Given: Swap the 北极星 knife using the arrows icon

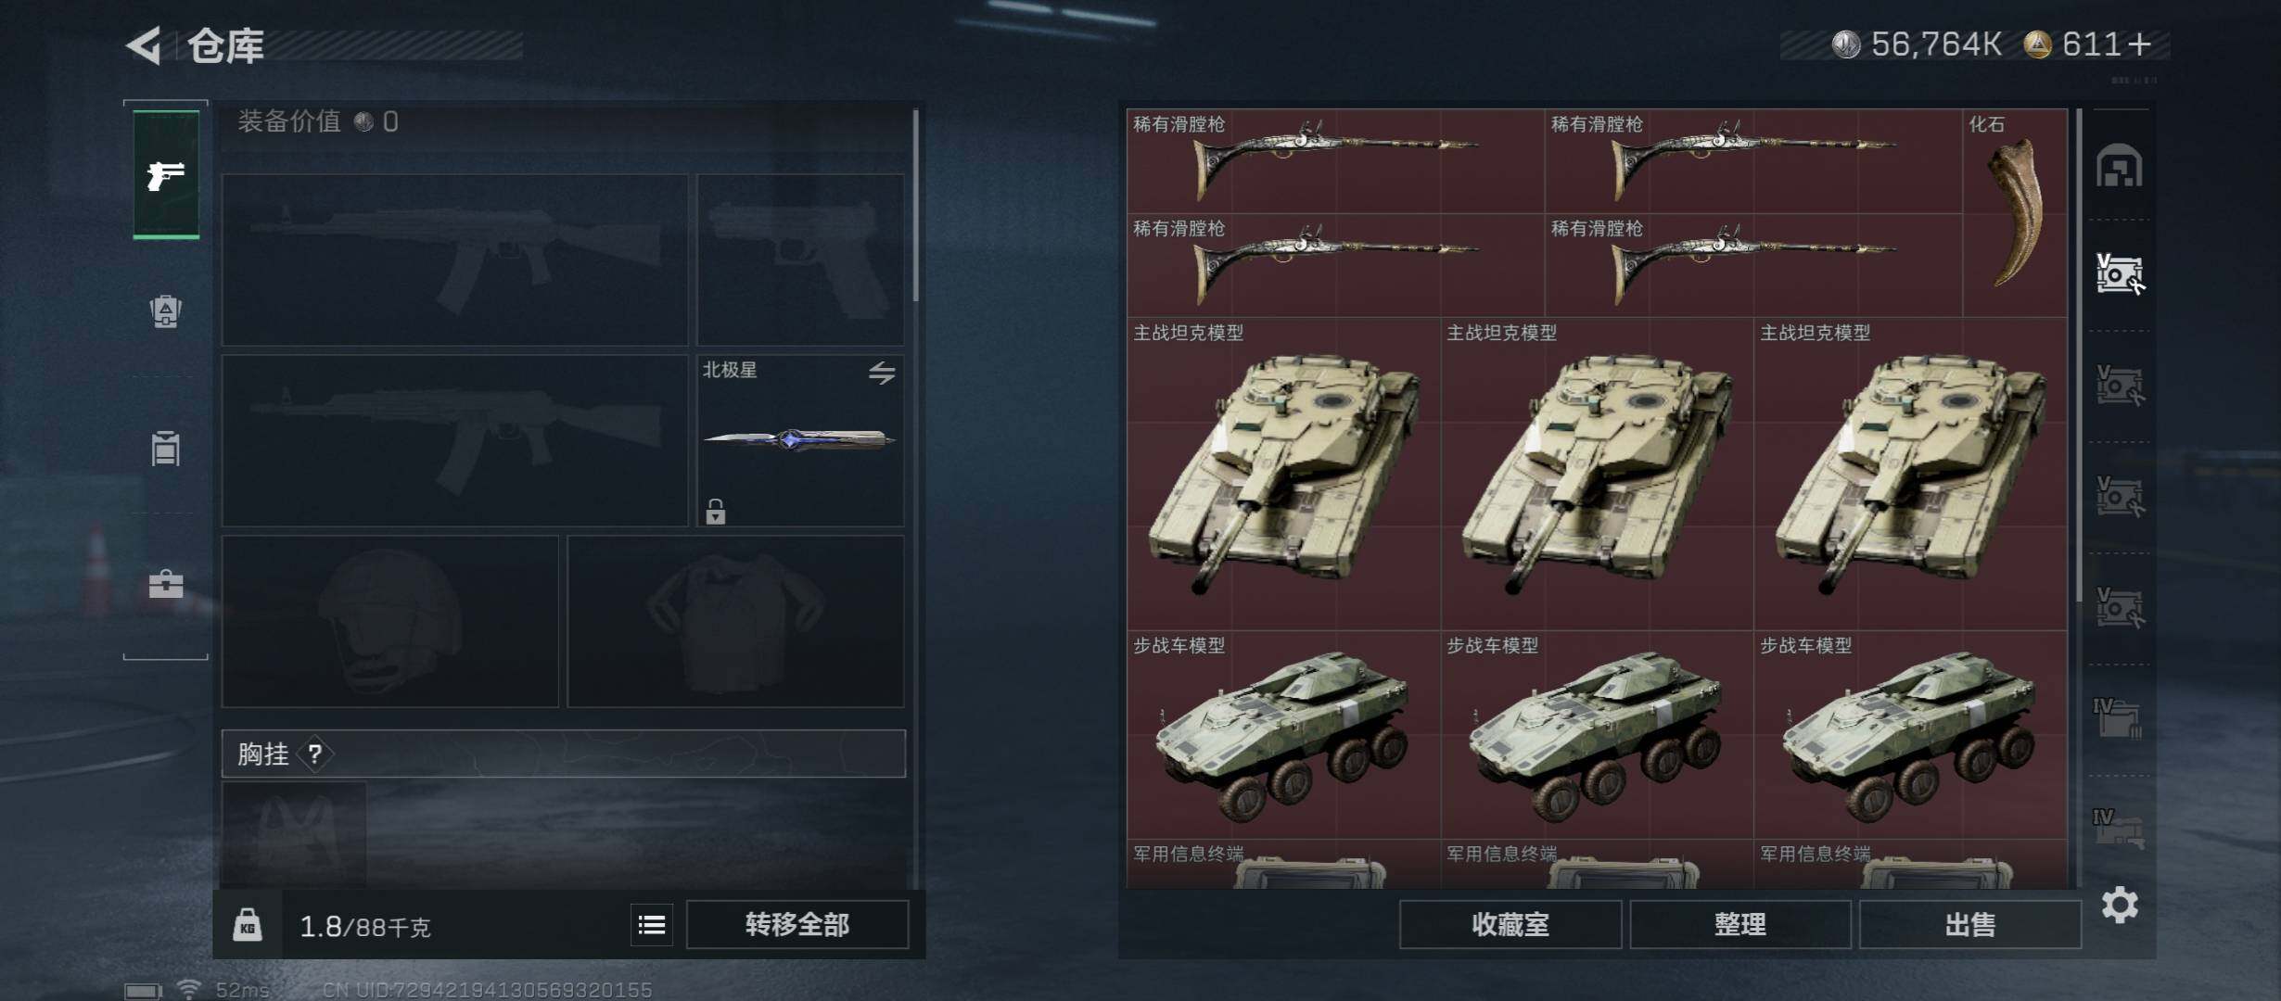Looking at the screenshot, I should coord(882,373).
